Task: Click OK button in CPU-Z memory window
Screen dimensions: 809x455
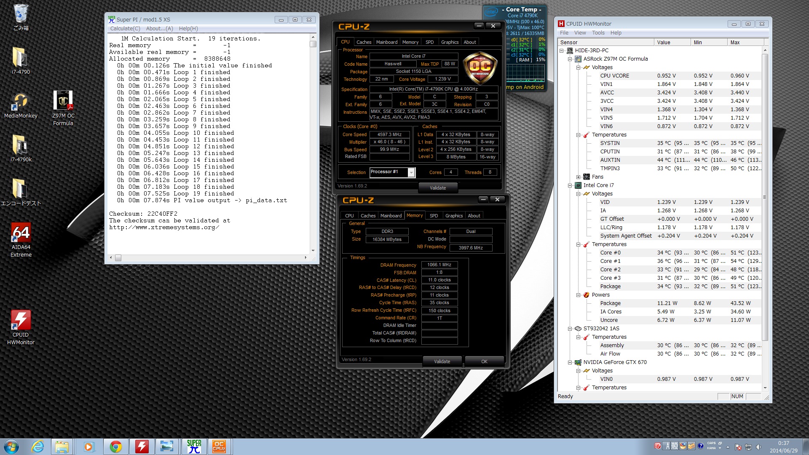Action: (x=484, y=361)
